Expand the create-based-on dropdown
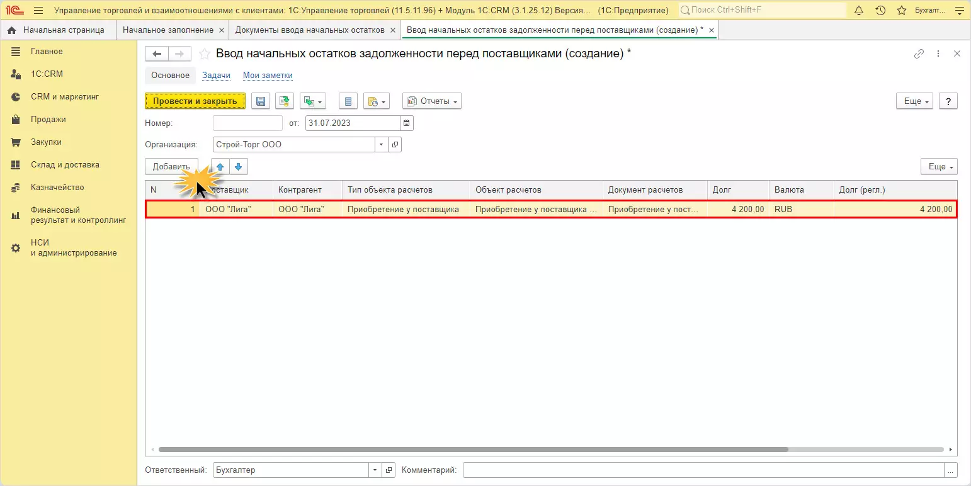971x486 pixels. (x=313, y=101)
